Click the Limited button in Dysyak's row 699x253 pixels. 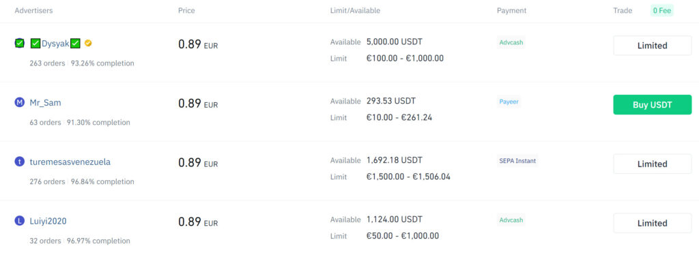(x=652, y=46)
